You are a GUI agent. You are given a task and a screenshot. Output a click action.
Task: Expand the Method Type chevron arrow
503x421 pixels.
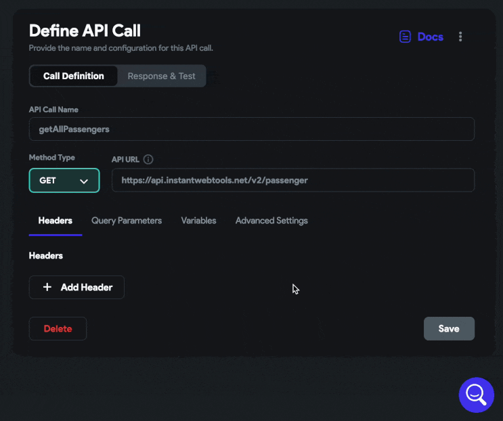click(84, 181)
